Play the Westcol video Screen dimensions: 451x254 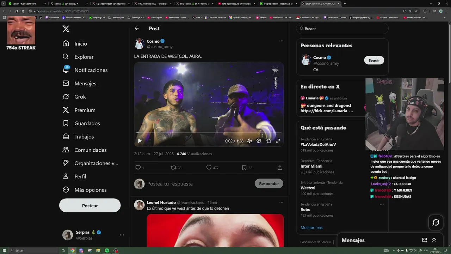click(x=140, y=141)
